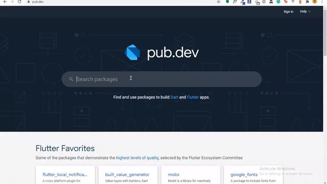Click the search magnifier icon
Screen dimensions: 327x184
tap(71, 79)
